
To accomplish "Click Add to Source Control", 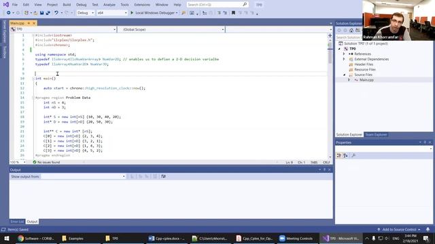I will click(399, 230).
